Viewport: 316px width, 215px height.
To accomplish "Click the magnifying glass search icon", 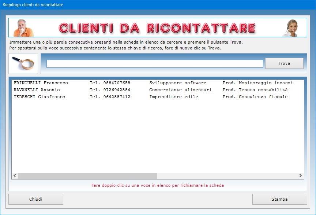I will tap(23, 63).
